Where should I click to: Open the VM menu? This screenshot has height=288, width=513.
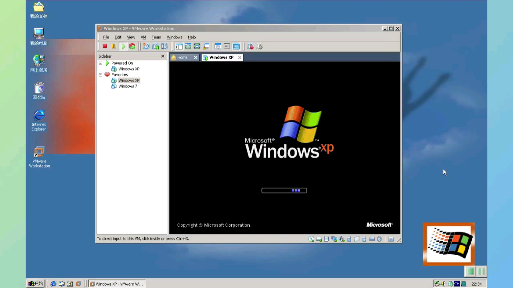[143, 37]
